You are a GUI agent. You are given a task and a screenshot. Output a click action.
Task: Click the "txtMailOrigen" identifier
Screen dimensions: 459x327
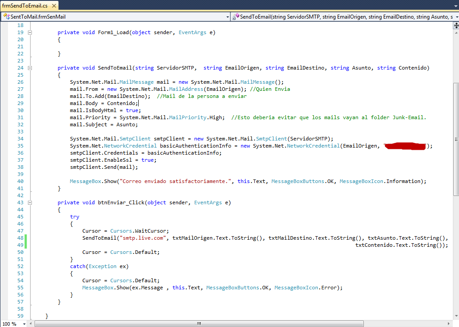[x=192, y=238]
